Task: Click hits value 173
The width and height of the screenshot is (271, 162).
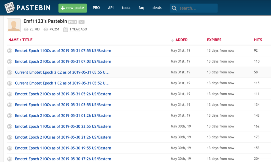Action: tap(257, 137)
